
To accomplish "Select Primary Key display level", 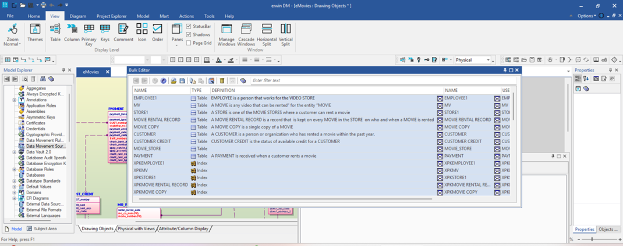I will pos(89,34).
